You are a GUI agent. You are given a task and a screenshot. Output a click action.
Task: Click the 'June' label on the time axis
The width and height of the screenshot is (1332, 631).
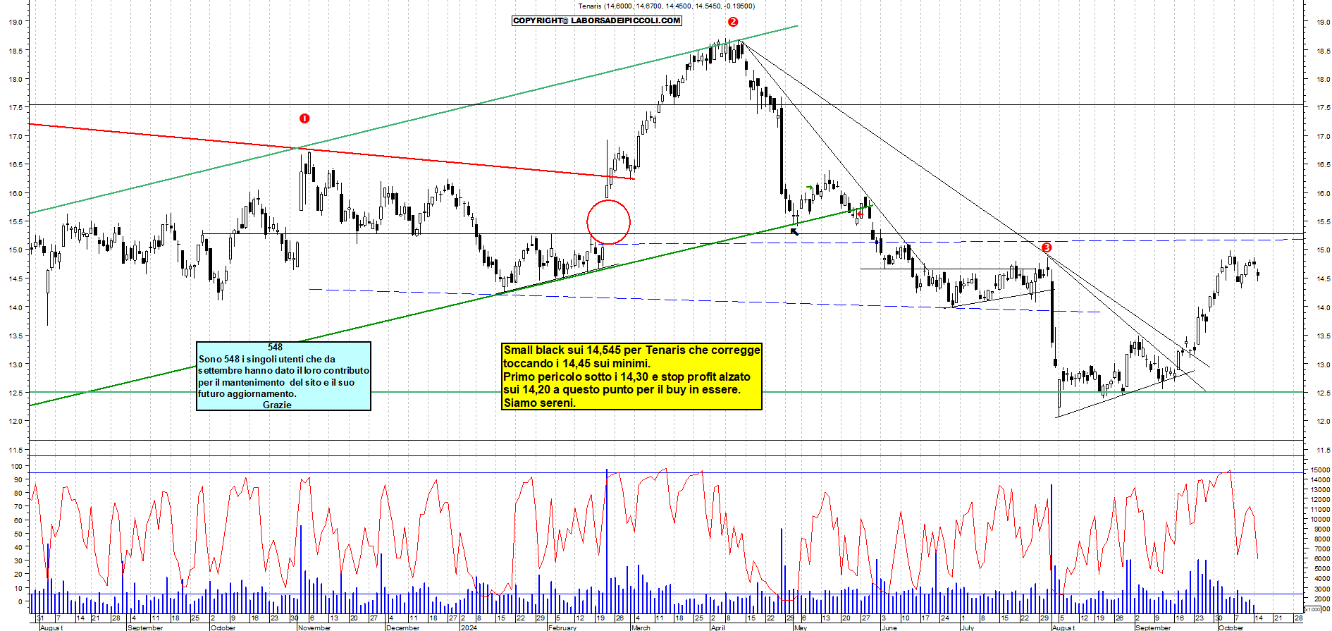(889, 627)
